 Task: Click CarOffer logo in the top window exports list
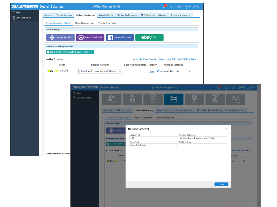(53, 71)
